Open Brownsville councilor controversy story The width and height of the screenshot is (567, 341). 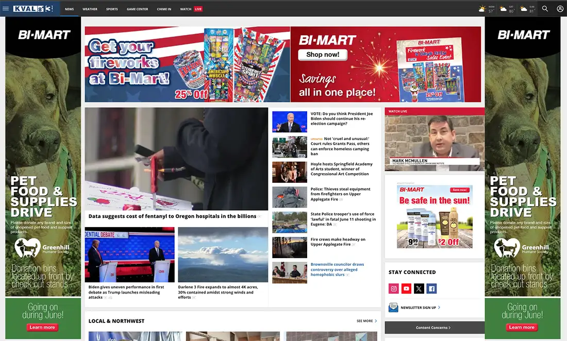click(338, 269)
